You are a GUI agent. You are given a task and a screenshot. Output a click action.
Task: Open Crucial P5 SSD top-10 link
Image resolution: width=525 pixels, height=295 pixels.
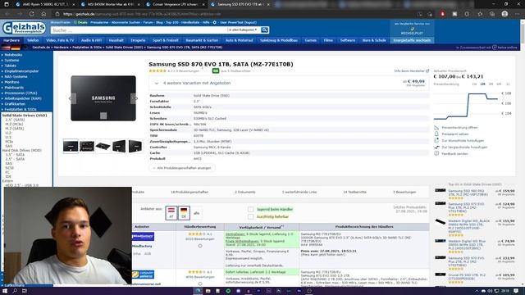pos(467,276)
